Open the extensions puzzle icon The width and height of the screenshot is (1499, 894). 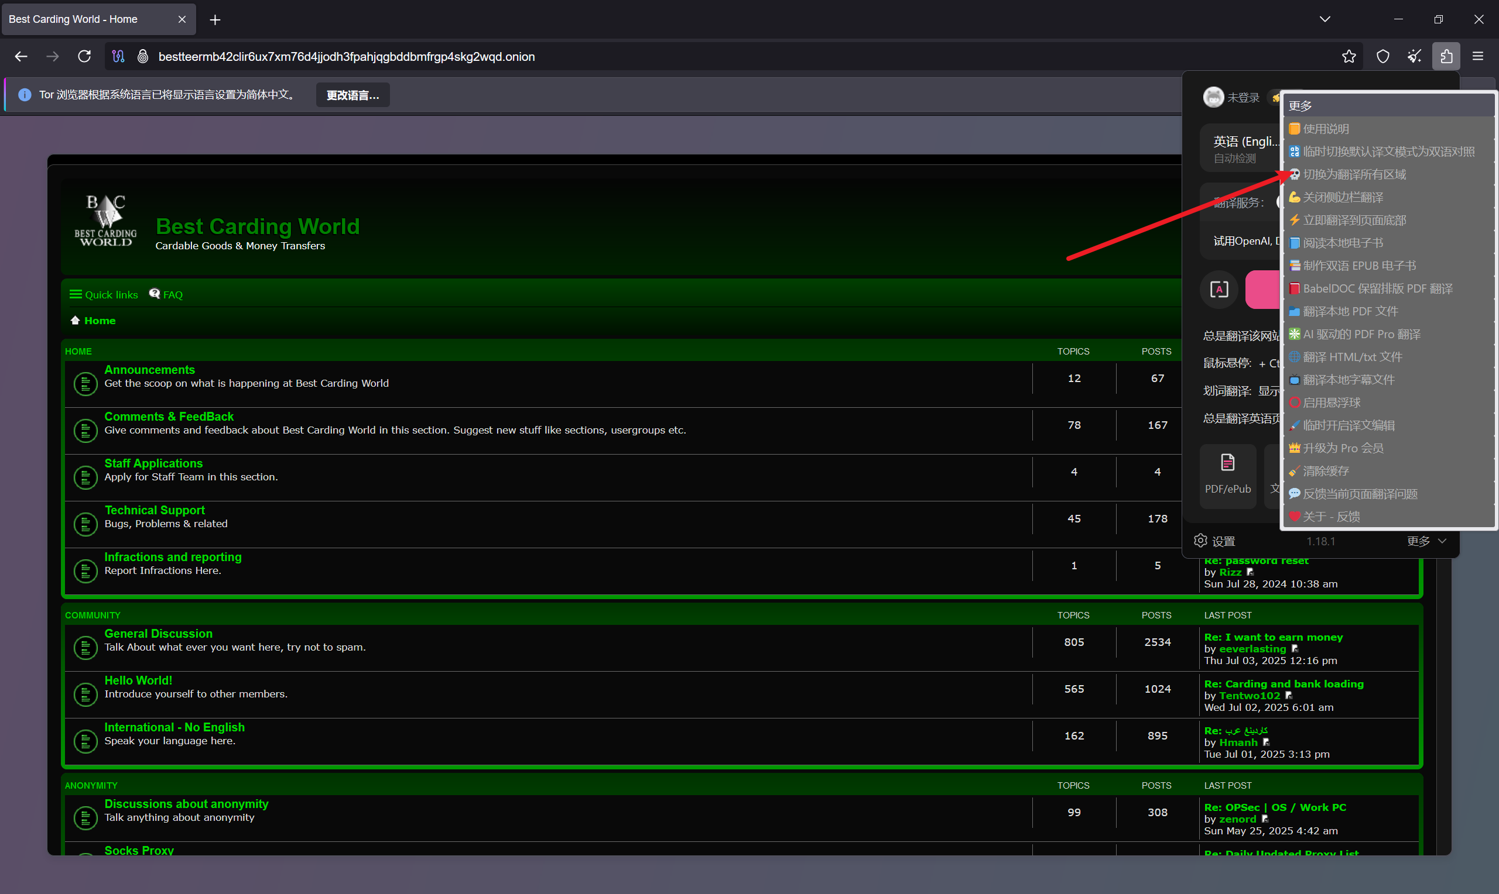[1446, 57]
